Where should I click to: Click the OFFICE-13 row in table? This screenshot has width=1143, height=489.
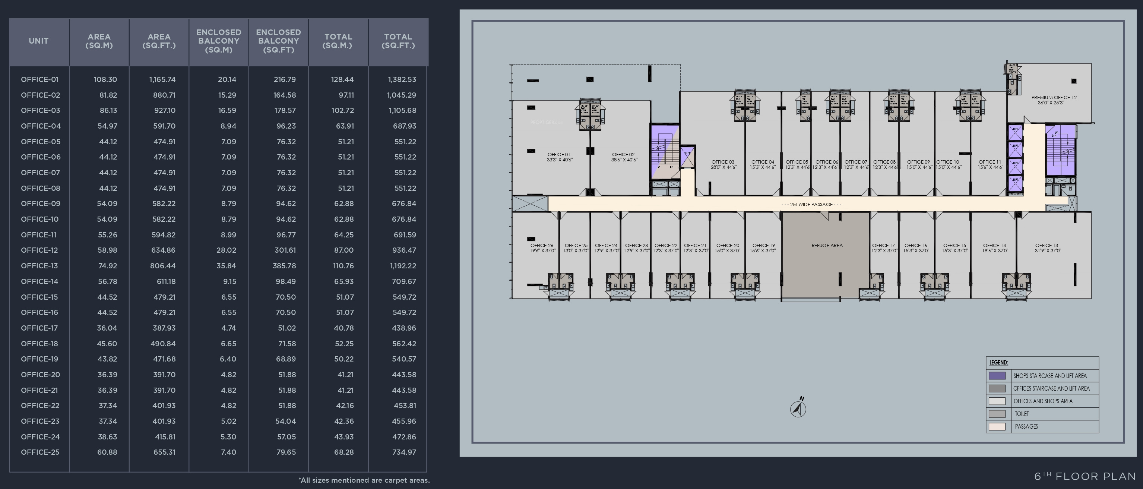tap(39, 266)
